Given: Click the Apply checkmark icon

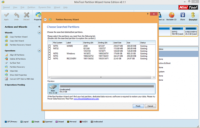Looking at the screenshot, I should click(6, 15).
